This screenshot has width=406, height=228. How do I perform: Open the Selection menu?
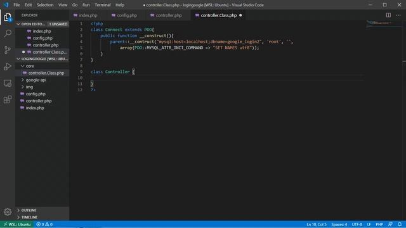45,5
